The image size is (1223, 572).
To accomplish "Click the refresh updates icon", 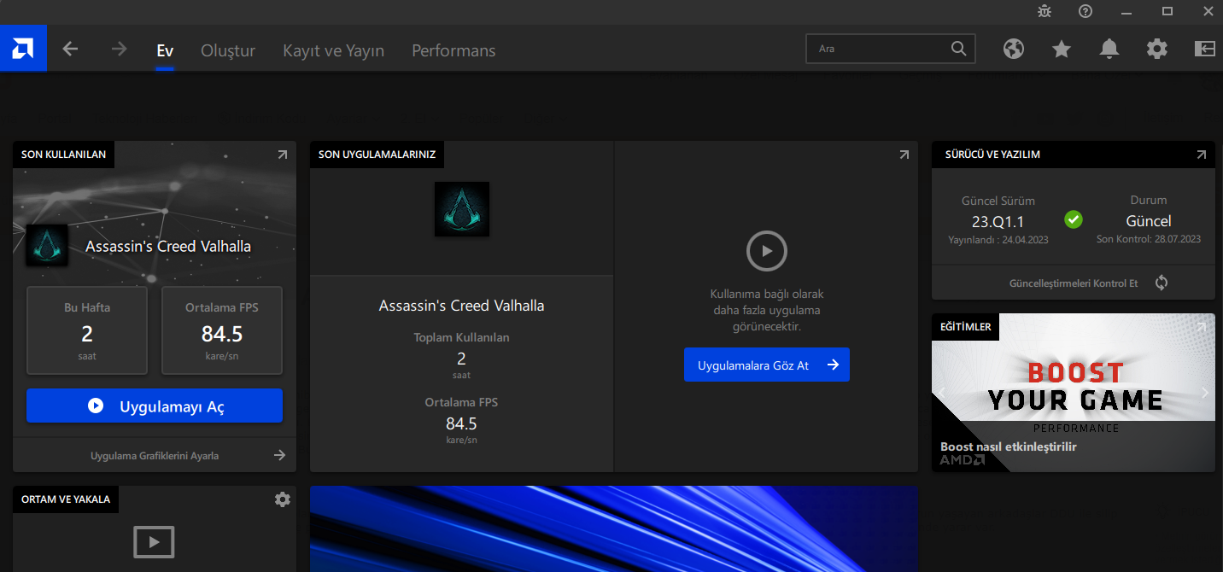I will pos(1162,283).
